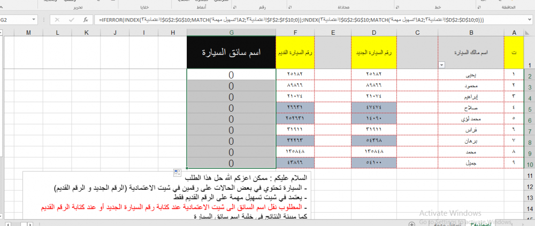Select new car number '٨٩٨٦٦' in column D
The height and width of the screenshot is (226, 535).
pyautogui.click(x=374, y=85)
